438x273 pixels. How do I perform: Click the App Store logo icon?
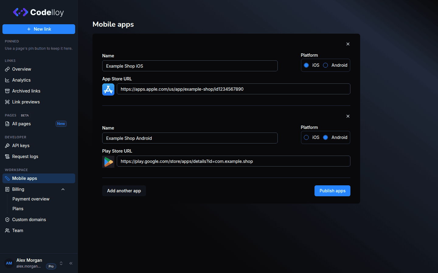click(x=108, y=89)
